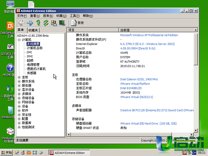Click the horizontal scrollbar left arrow
The height and width of the screenshot is (156, 208).
click(69, 135)
